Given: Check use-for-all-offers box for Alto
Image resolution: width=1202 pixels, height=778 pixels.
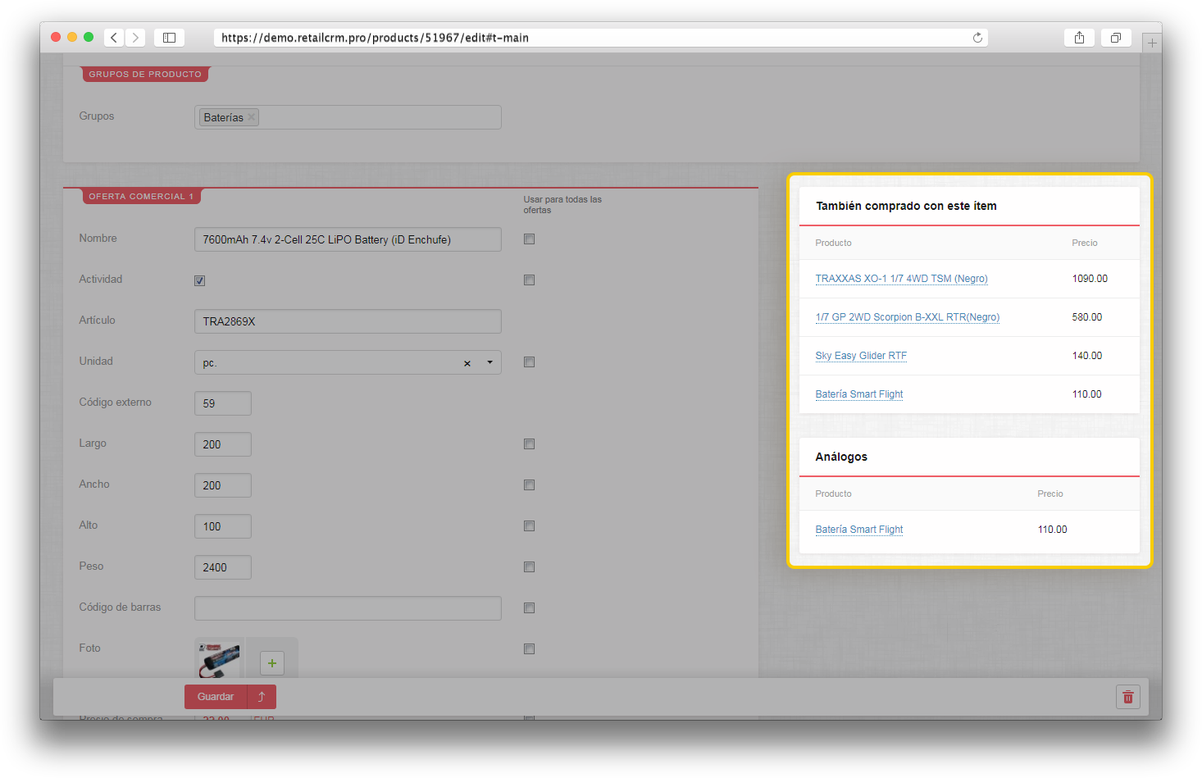Looking at the screenshot, I should (530, 526).
